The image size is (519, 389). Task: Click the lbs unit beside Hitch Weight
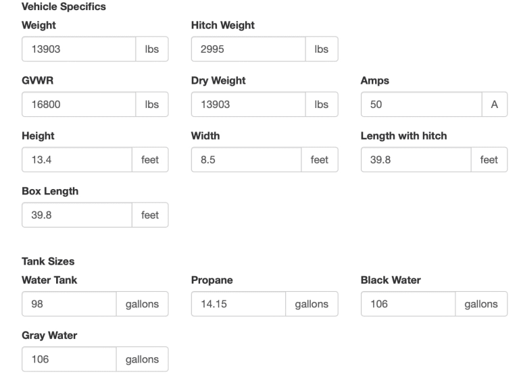click(x=322, y=49)
